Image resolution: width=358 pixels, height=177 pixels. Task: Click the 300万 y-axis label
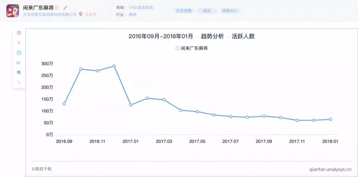point(47,64)
